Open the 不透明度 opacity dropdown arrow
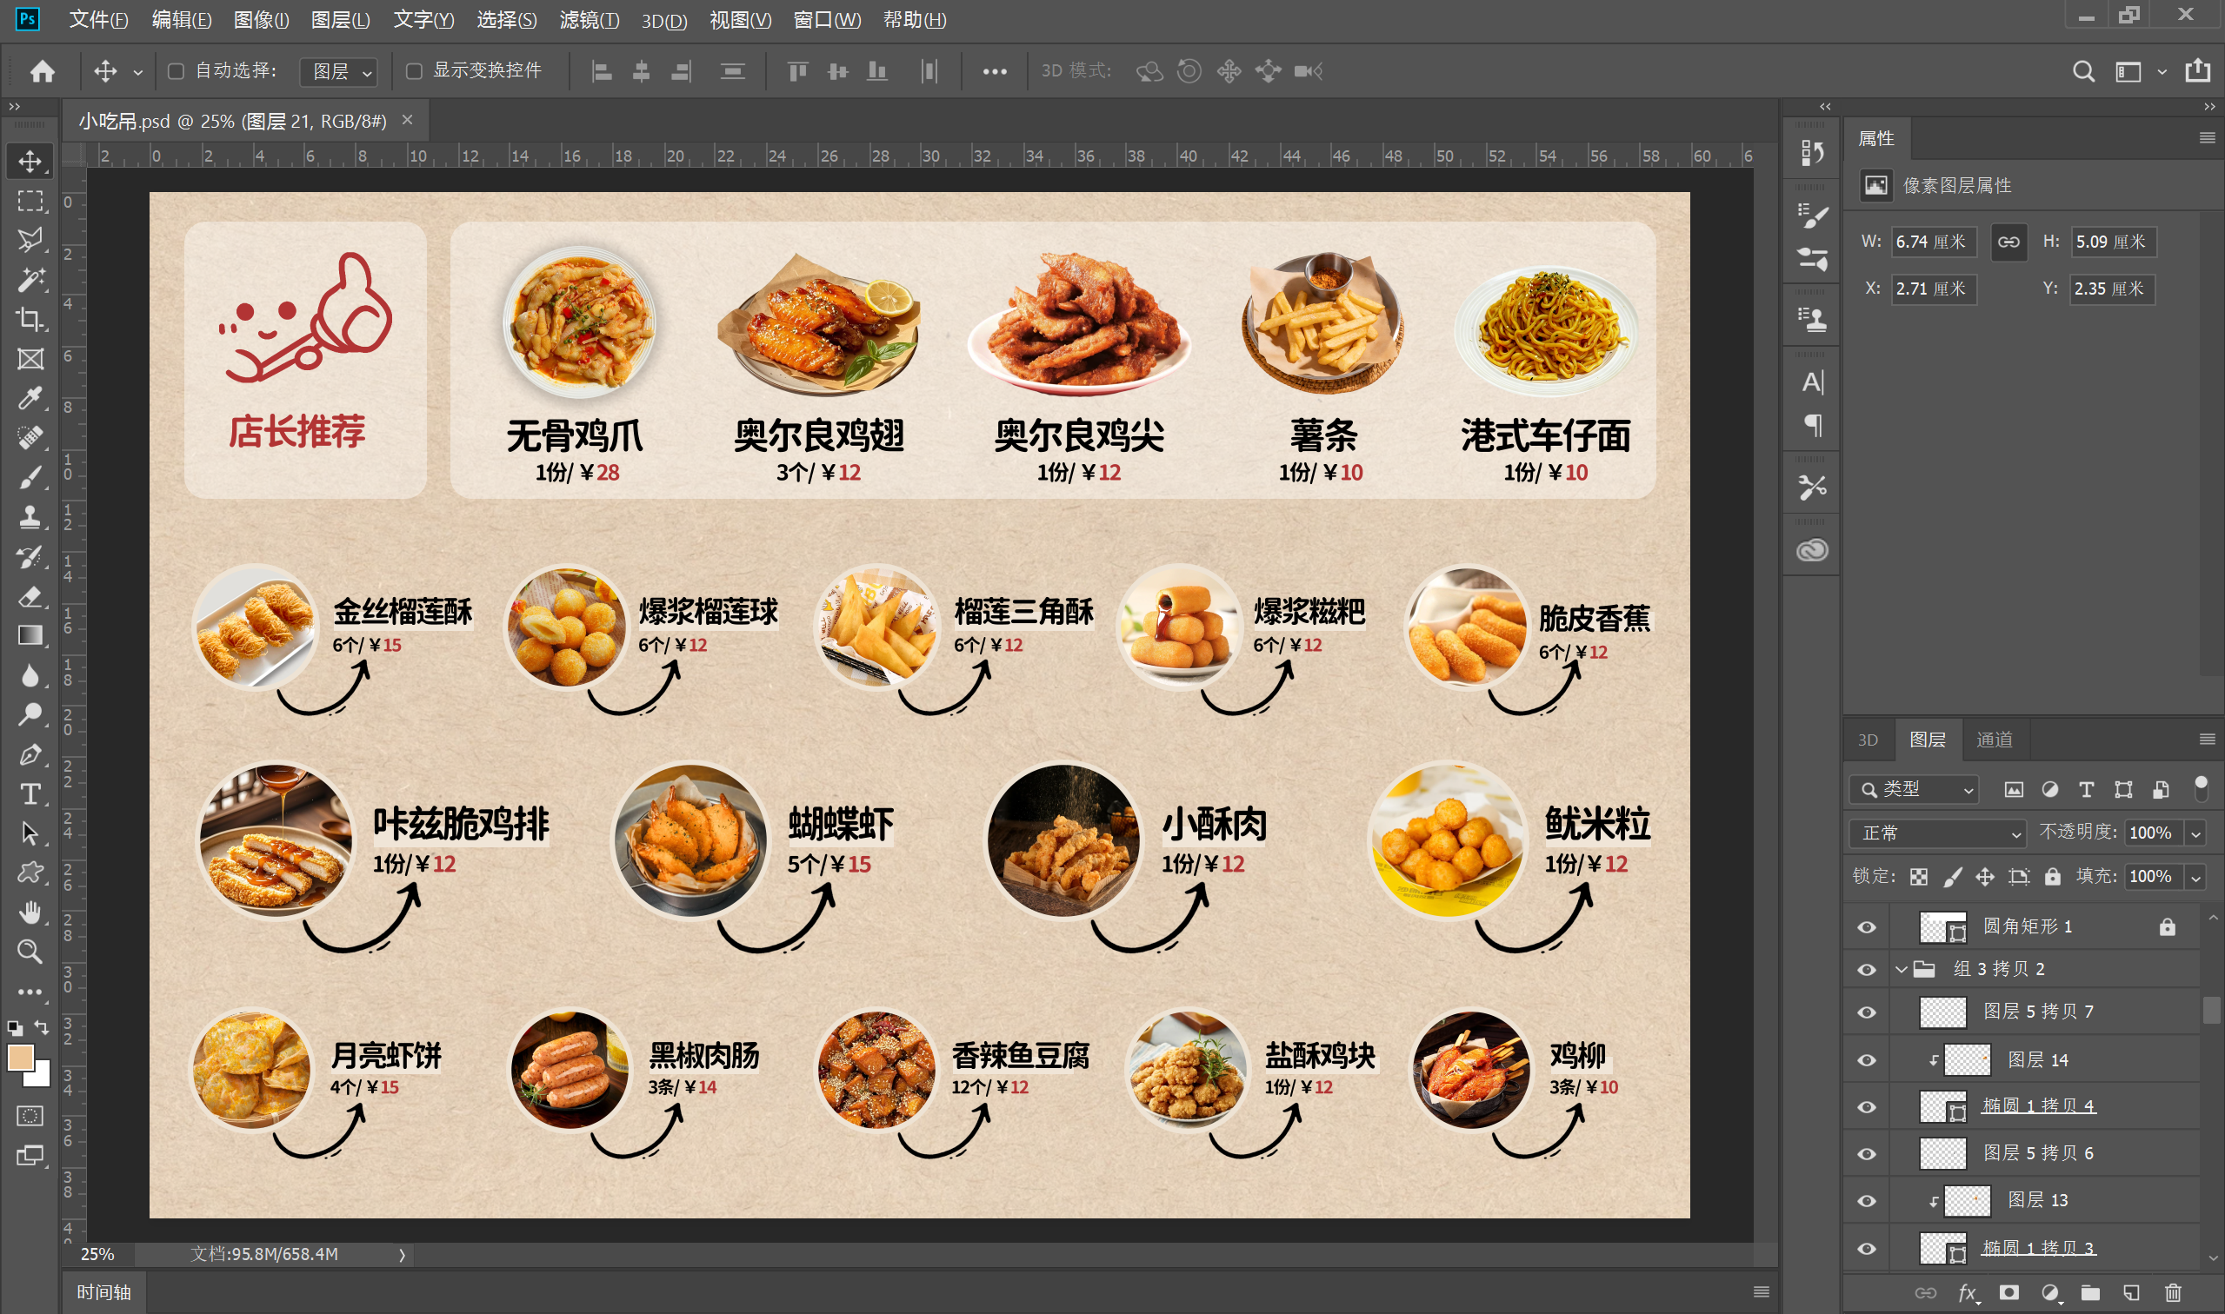The image size is (2225, 1314). [2195, 833]
